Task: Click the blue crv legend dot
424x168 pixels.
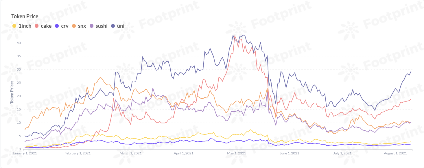Action: click(x=57, y=26)
